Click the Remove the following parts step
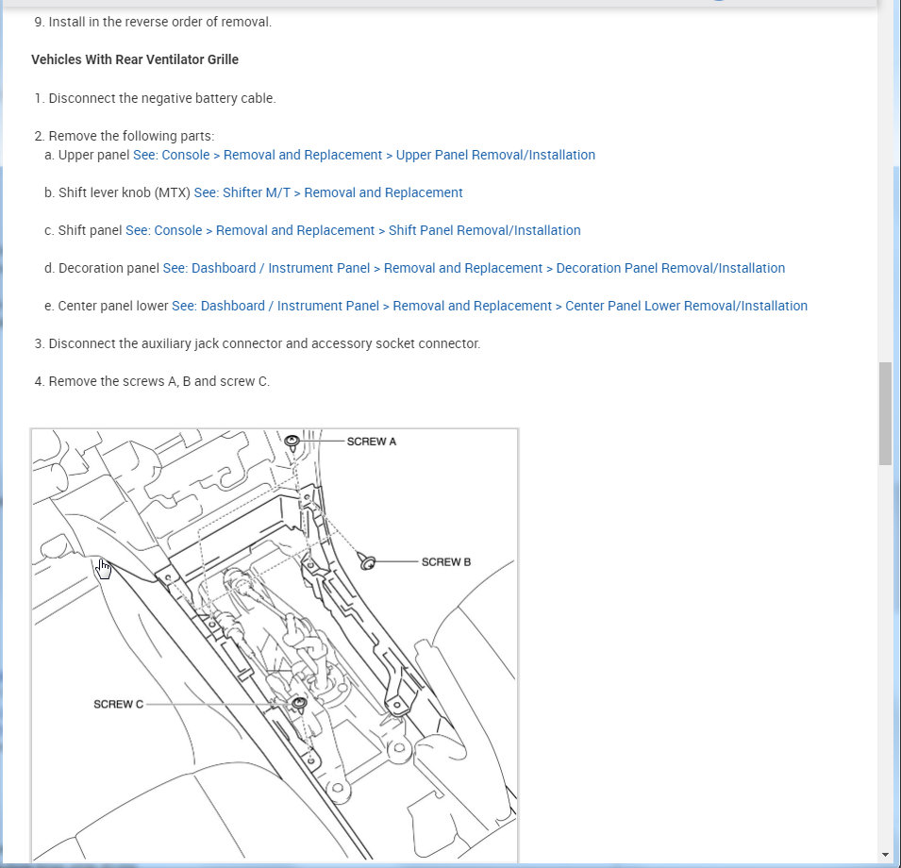901x868 pixels. pos(125,136)
